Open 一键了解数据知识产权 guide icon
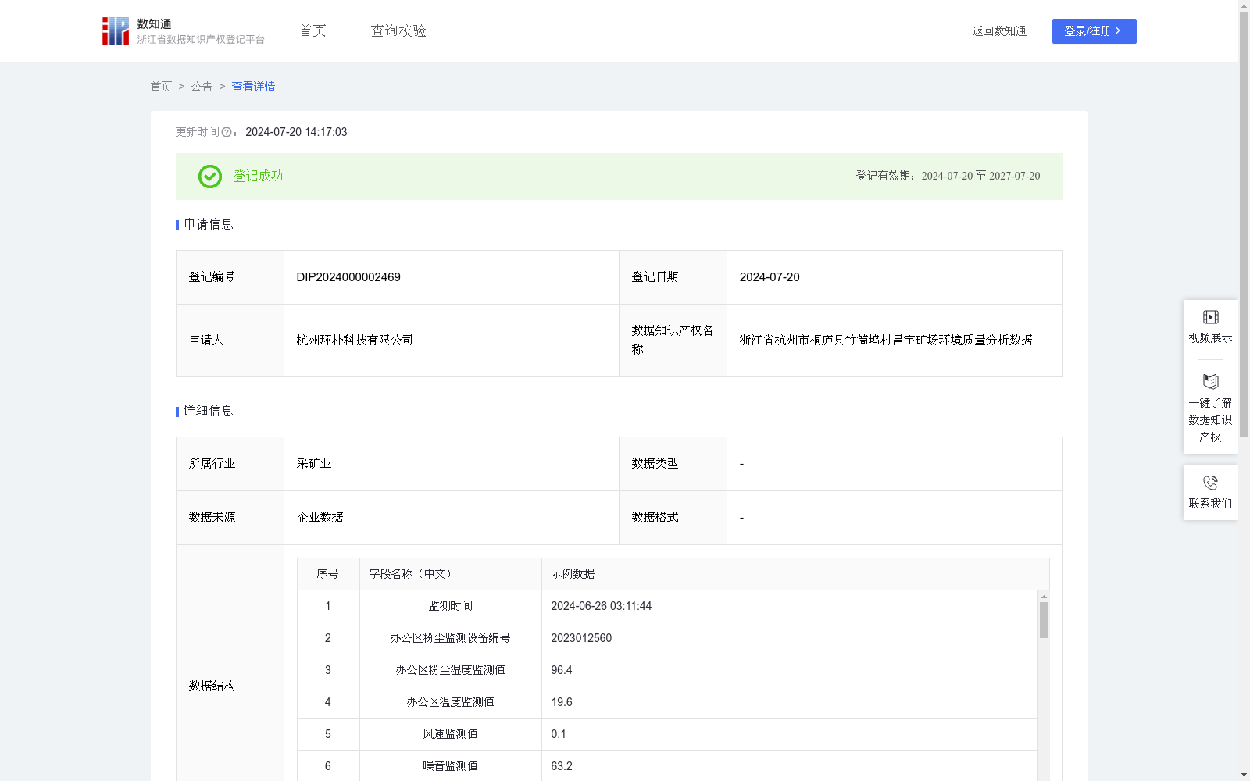The width and height of the screenshot is (1250, 781). point(1210,382)
